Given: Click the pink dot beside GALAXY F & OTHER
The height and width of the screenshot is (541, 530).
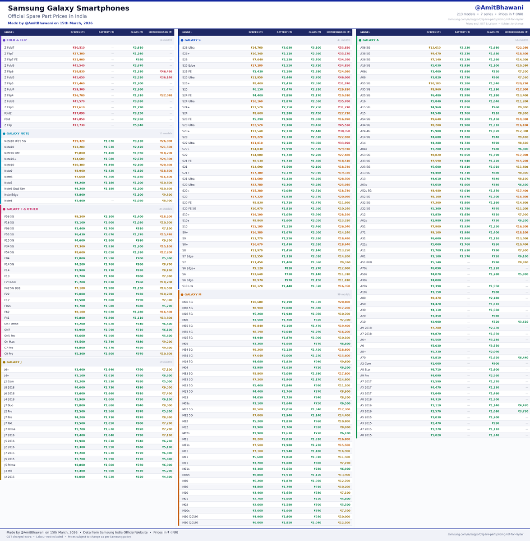Looking at the screenshot, I should 4,209.
